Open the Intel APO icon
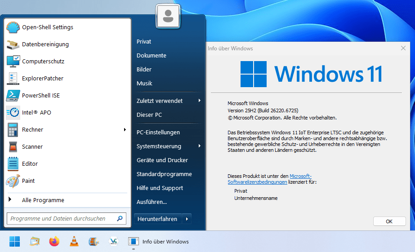This screenshot has width=415, height=252. pos(13,113)
